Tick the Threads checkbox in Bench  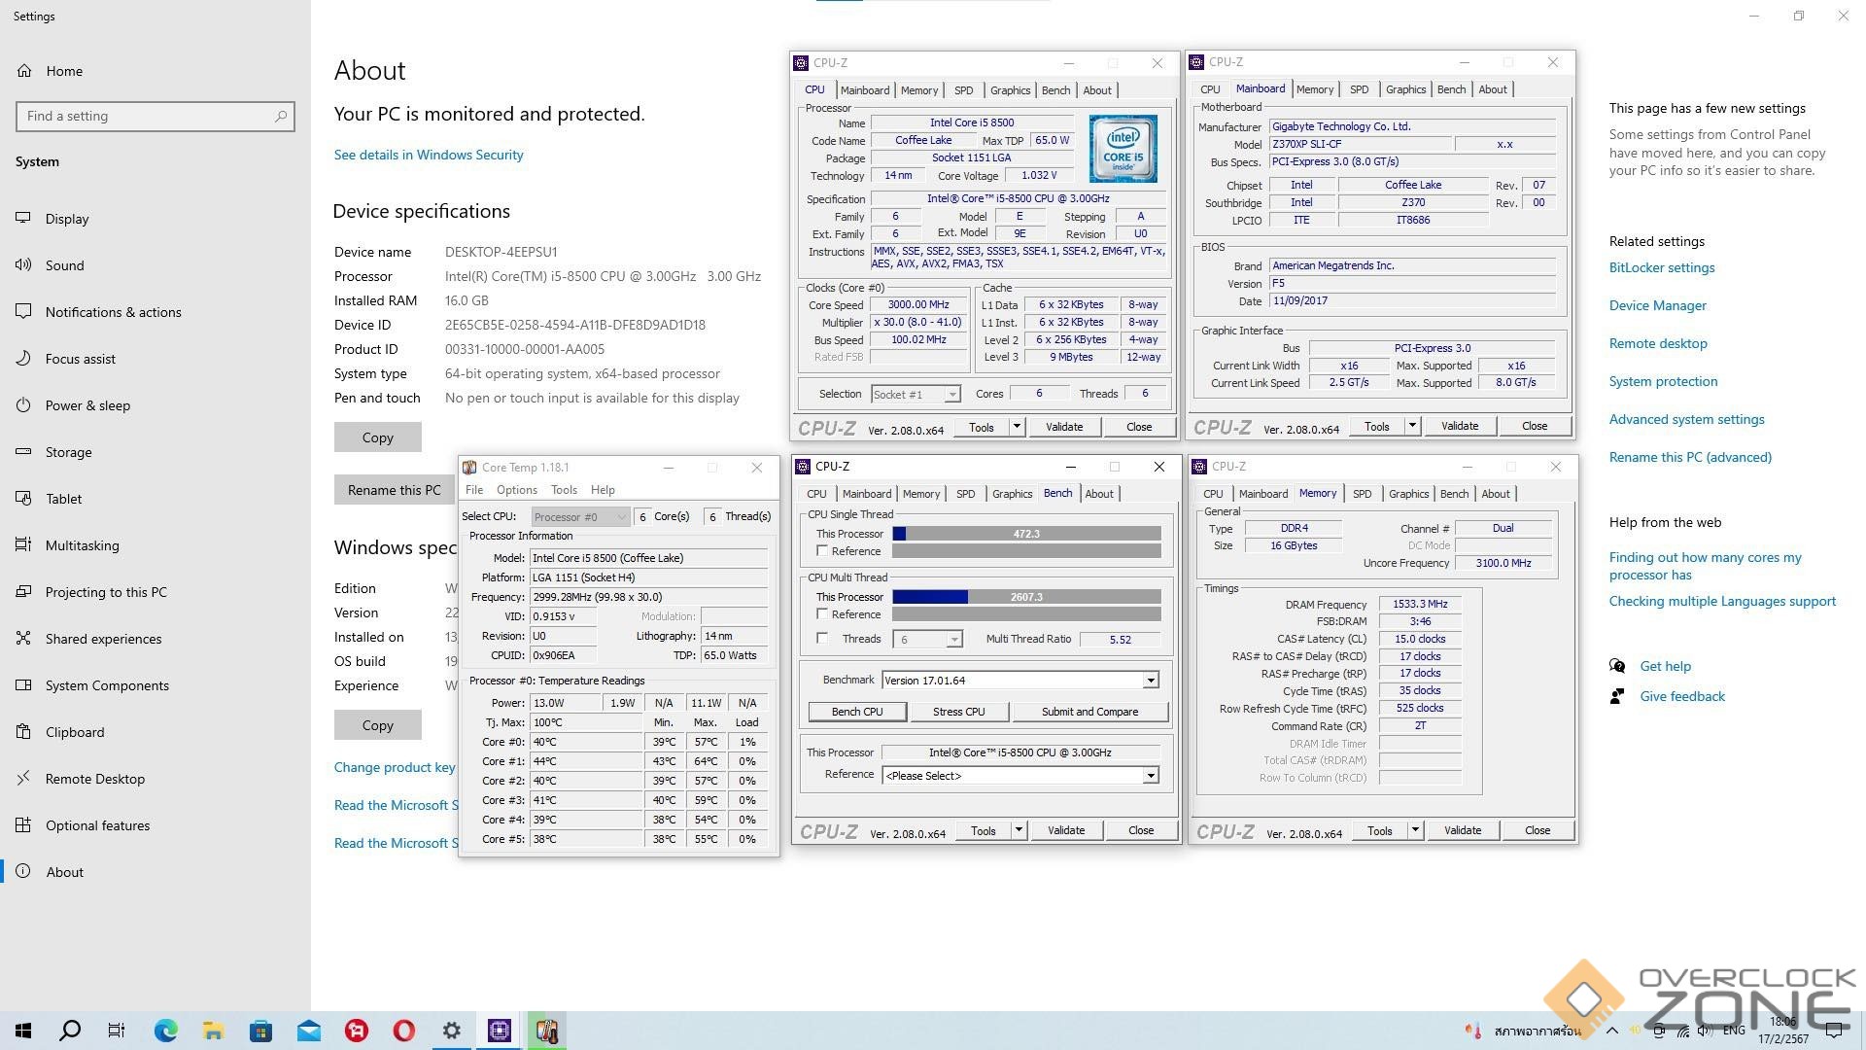(x=822, y=639)
